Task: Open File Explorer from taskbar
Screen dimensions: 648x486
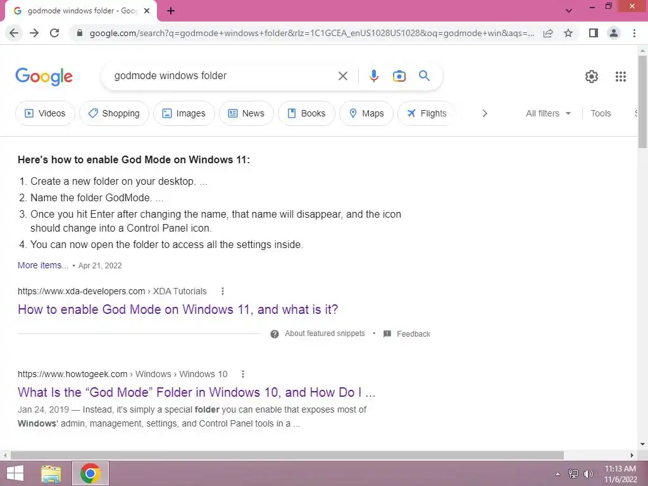Action: tap(51, 473)
